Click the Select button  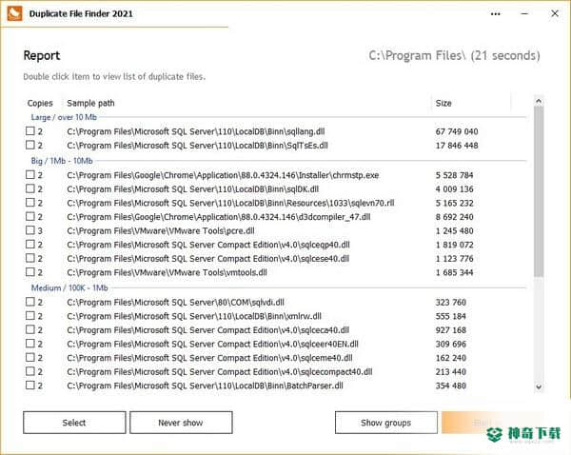pyautogui.click(x=74, y=423)
